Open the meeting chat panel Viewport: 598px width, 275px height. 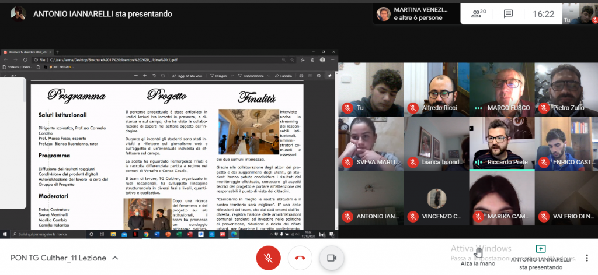coord(508,14)
